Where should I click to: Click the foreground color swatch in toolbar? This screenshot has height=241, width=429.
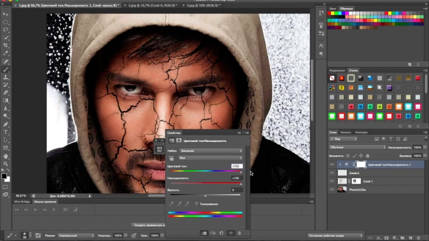pyautogui.click(x=4, y=176)
